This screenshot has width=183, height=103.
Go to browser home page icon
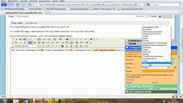pos(30,5)
